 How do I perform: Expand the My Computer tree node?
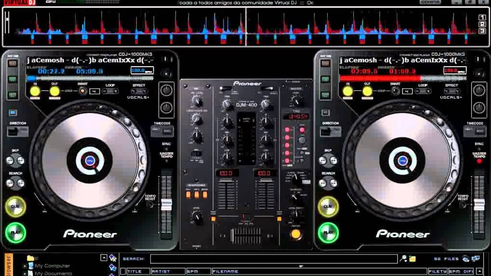(25, 266)
